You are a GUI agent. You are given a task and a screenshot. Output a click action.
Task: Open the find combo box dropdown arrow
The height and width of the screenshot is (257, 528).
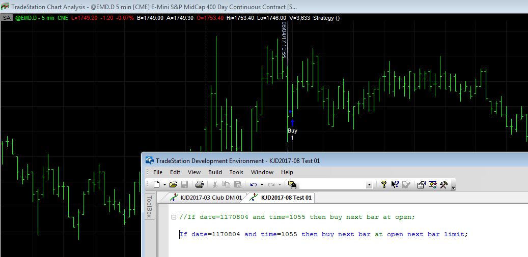click(369, 185)
